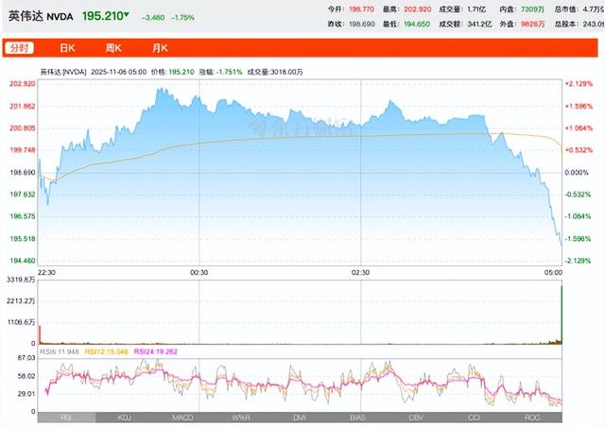The image size is (605, 426).
Task: Click the chart tooltip timestamp 2025-11-06 05:00
Action: pyautogui.click(x=118, y=72)
